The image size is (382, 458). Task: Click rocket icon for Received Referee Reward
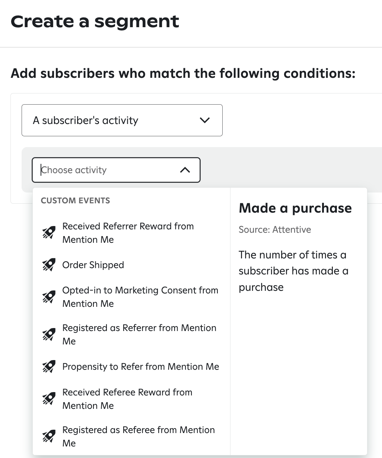point(49,399)
